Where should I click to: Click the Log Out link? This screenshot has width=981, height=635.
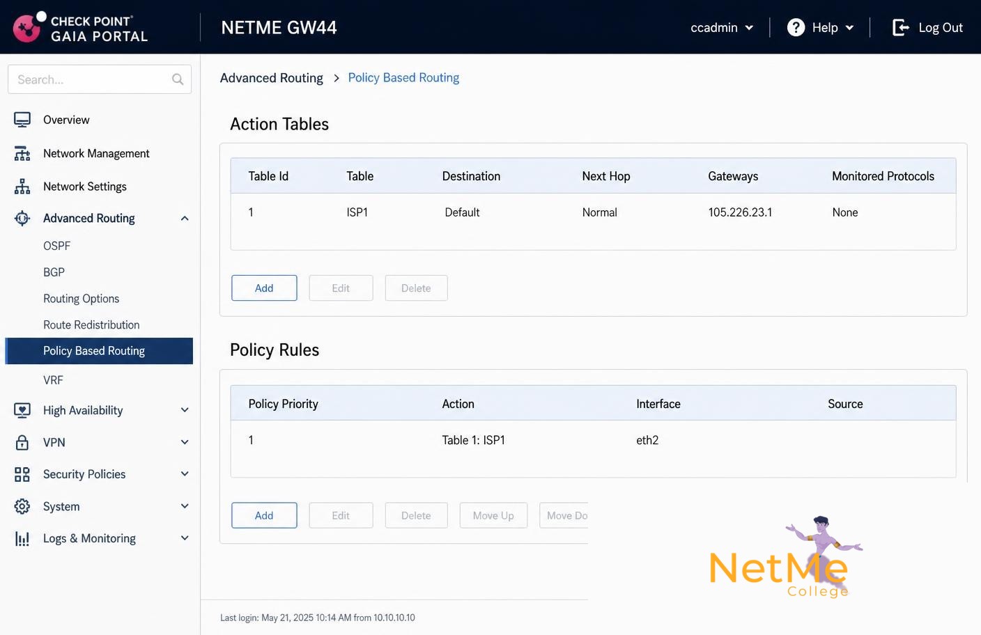pyautogui.click(x=941, y=27)
